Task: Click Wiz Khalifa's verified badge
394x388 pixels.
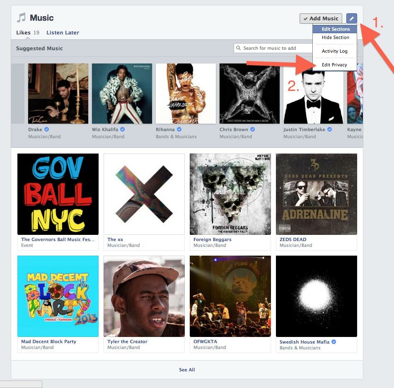Action: [122, 129]
